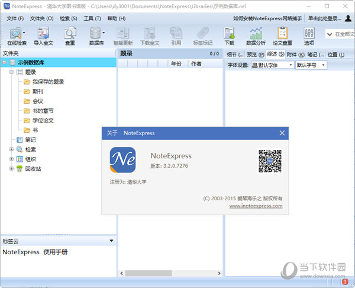Click the 作者 column header

[x=196, y=64]
